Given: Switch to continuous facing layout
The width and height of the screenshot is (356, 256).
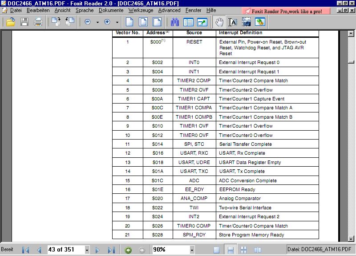Looking at the screenshot, I should (x=243, y=250).
